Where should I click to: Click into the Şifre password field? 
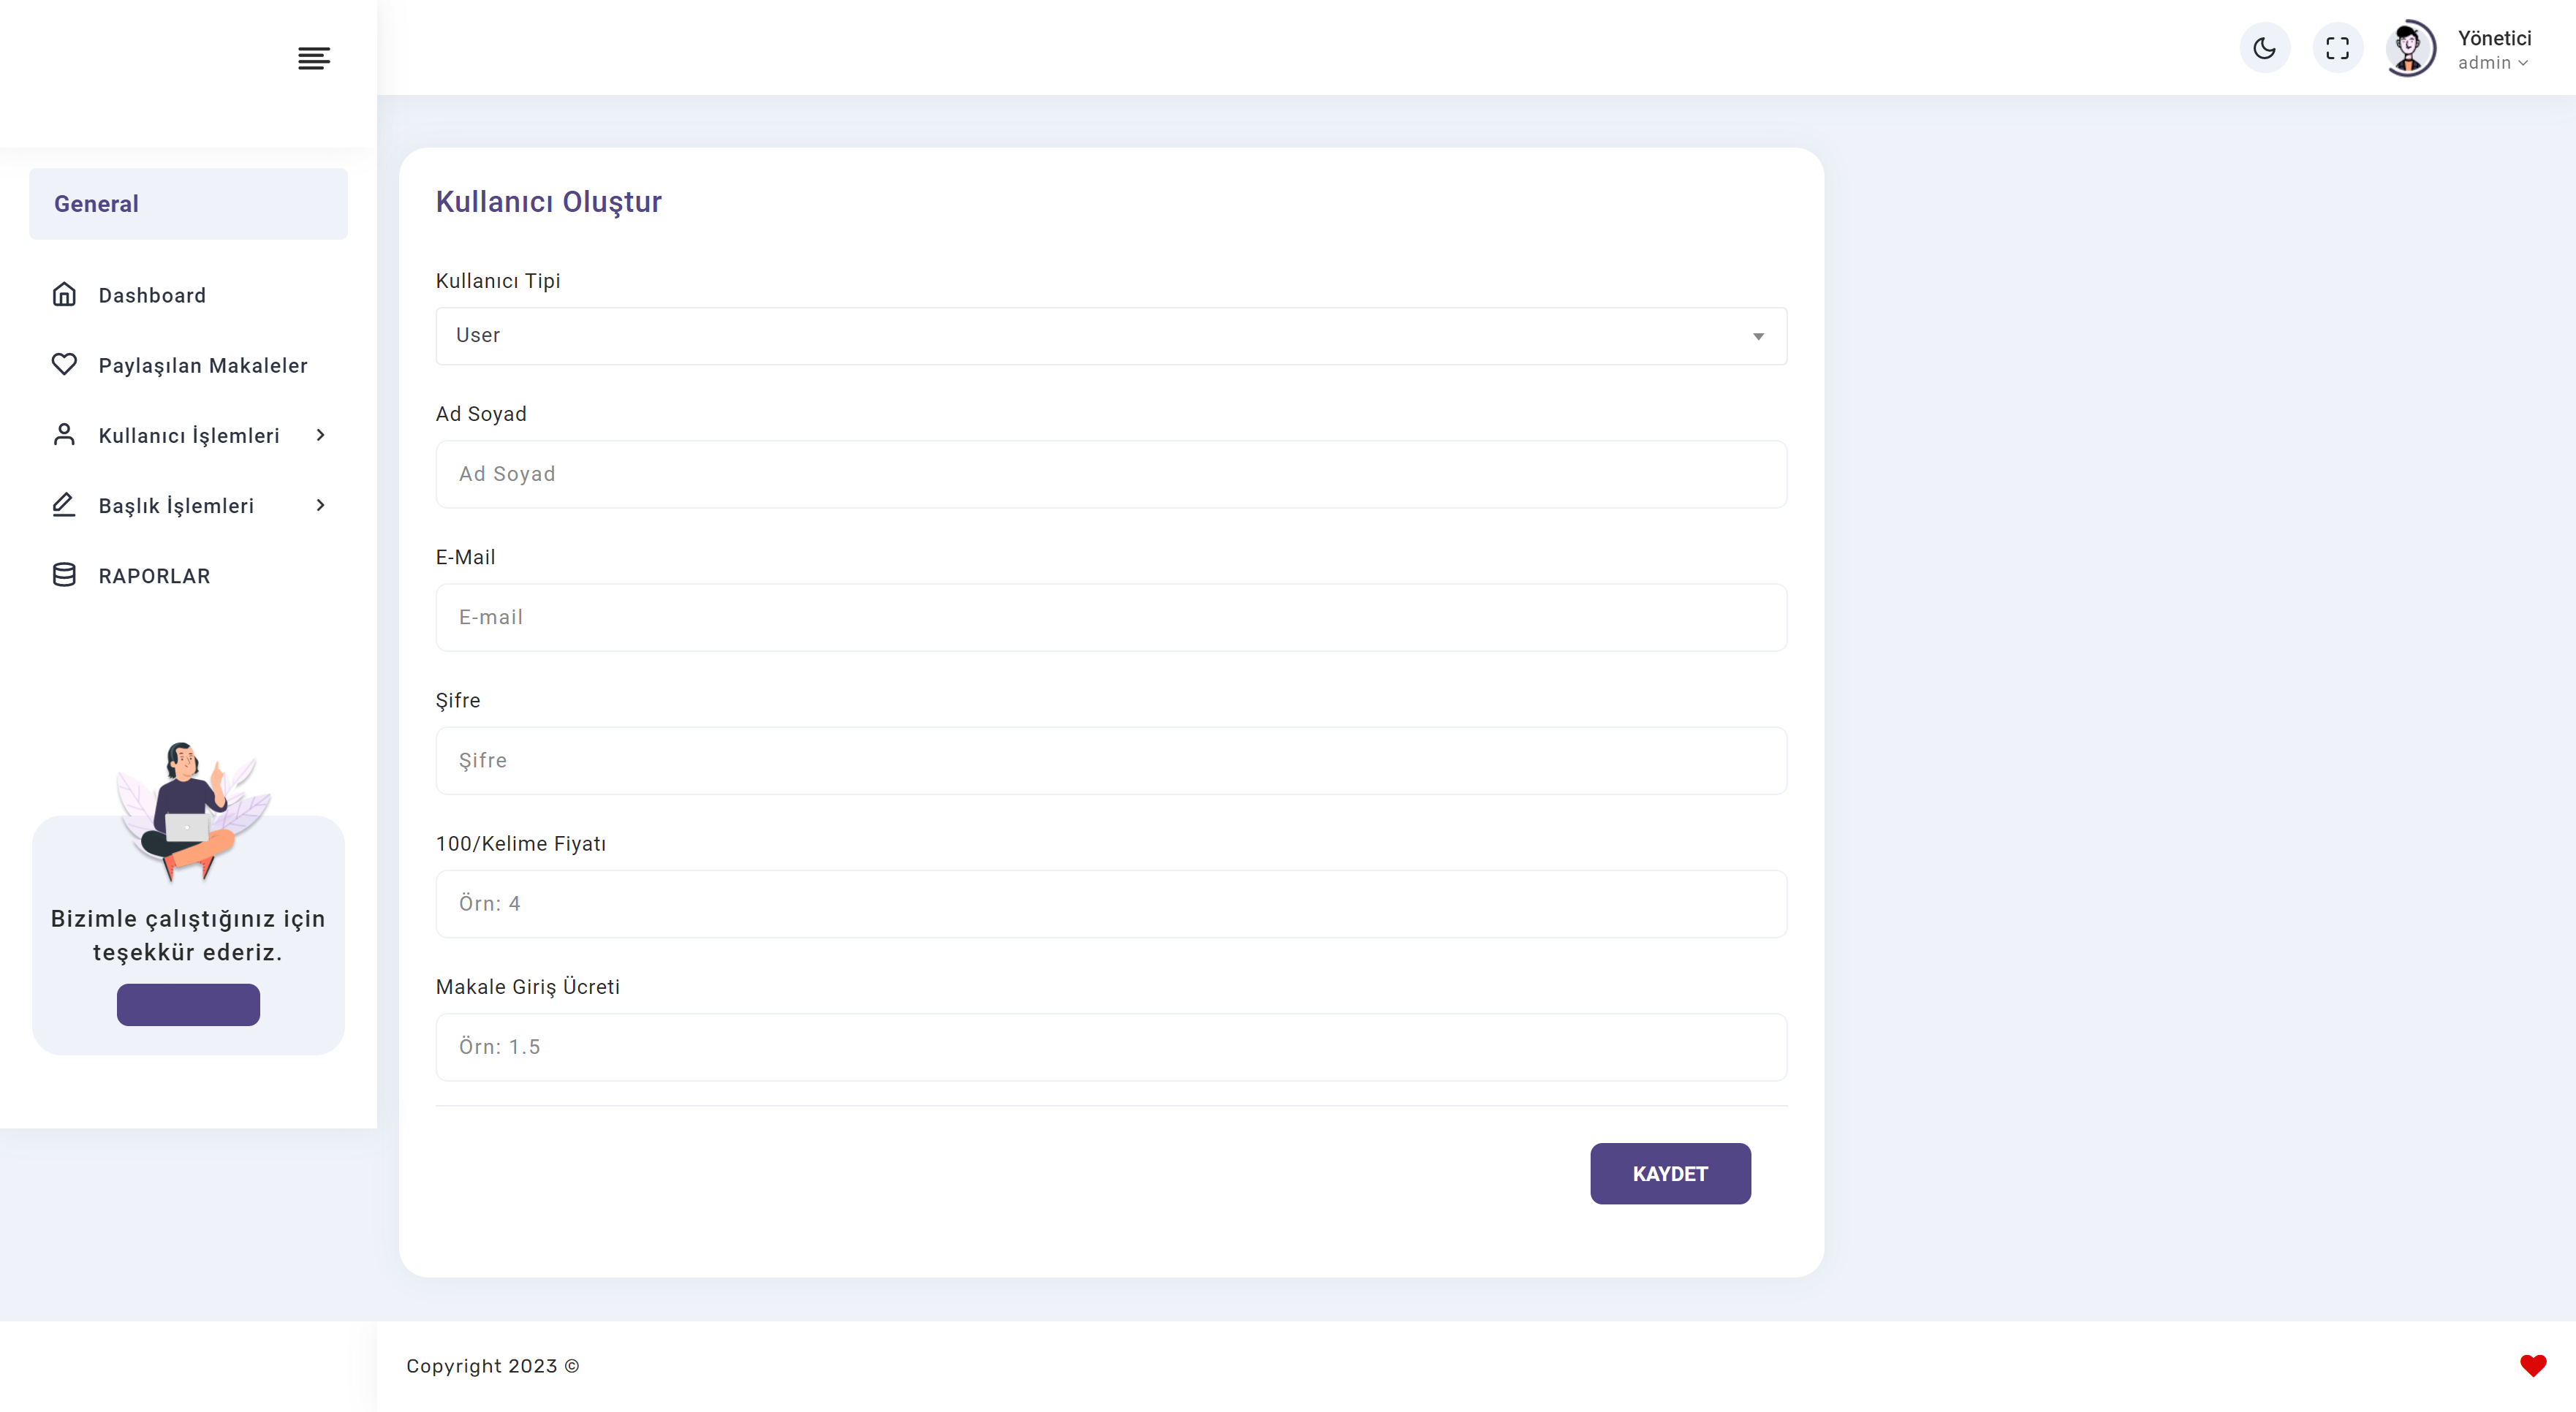point(1111,760)
